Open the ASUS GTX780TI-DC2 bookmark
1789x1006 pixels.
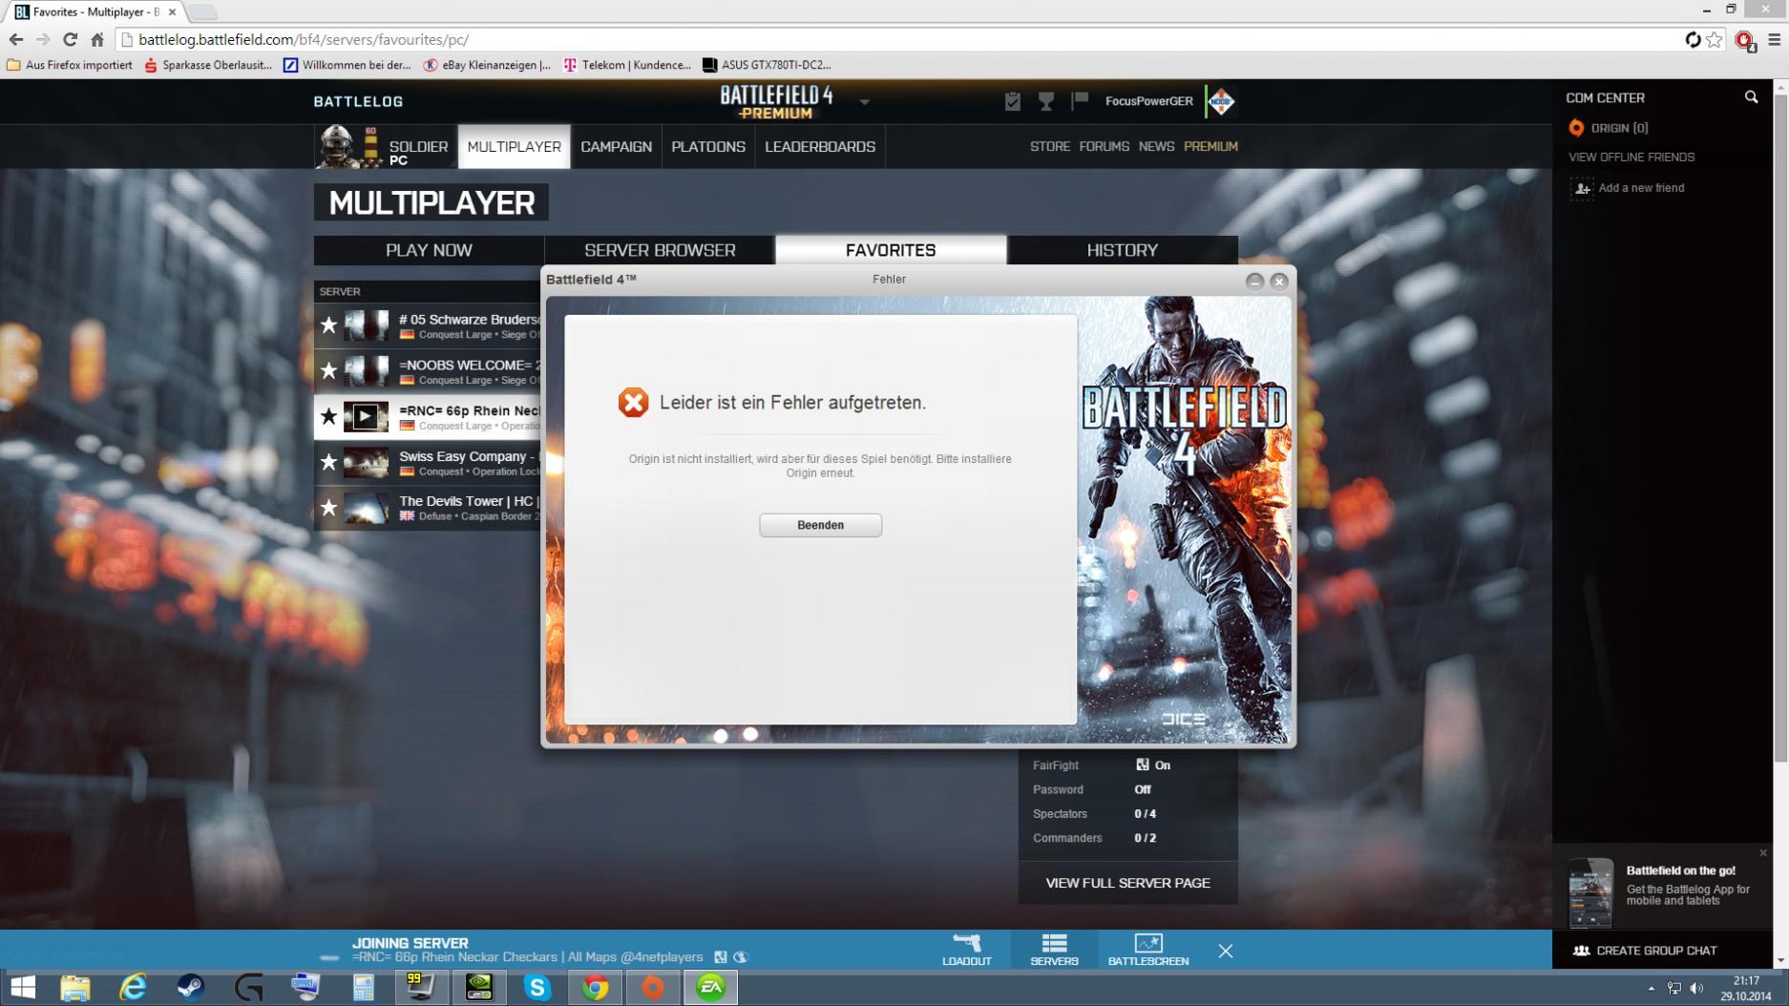pyautogui.click(x=767, y=65)
